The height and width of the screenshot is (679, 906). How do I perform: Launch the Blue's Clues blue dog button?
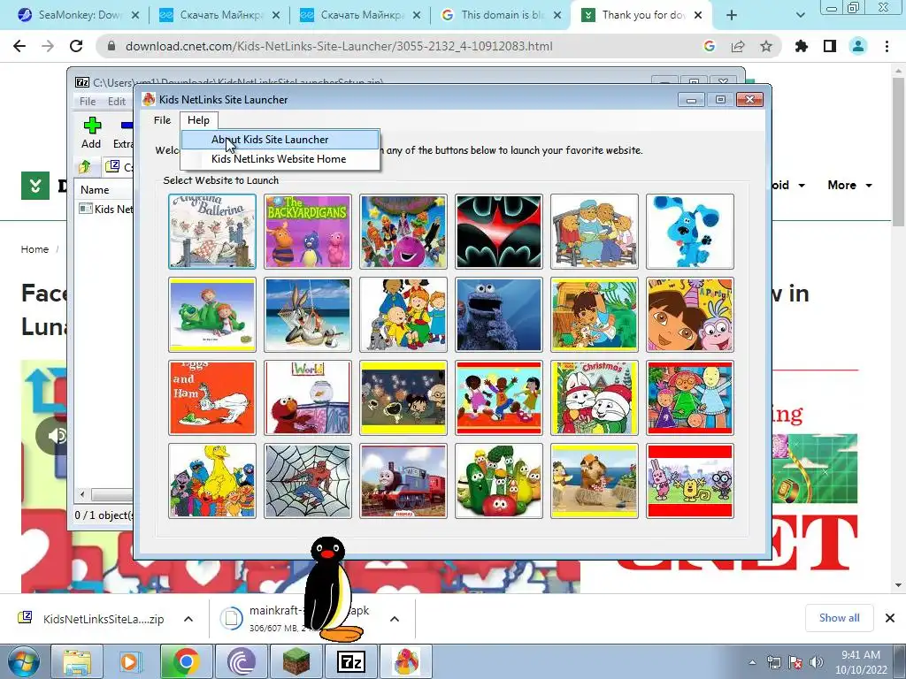[x=690, y=232]
